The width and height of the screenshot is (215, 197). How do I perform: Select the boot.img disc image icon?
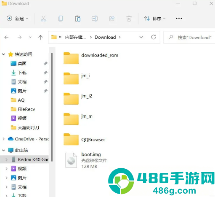pyautogui.click(x=71, y=160)
